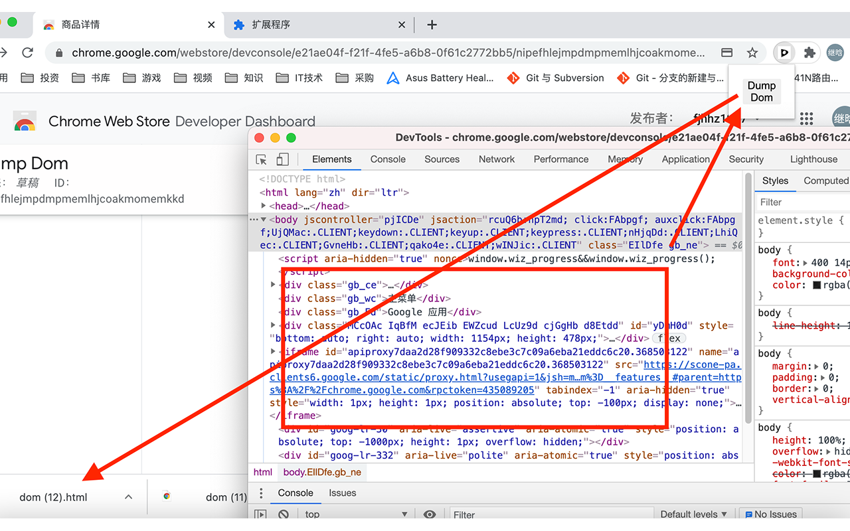This screenshot has height=531, width=850.
Task: Switch to the top Console panel tab
Action: pyautogui.click(x=388, y=159)
